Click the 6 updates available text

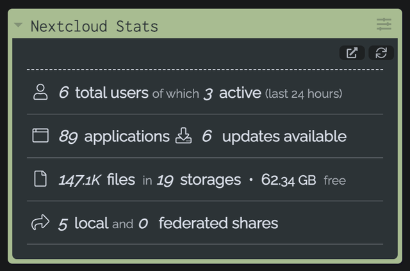[x=274, y=136]
